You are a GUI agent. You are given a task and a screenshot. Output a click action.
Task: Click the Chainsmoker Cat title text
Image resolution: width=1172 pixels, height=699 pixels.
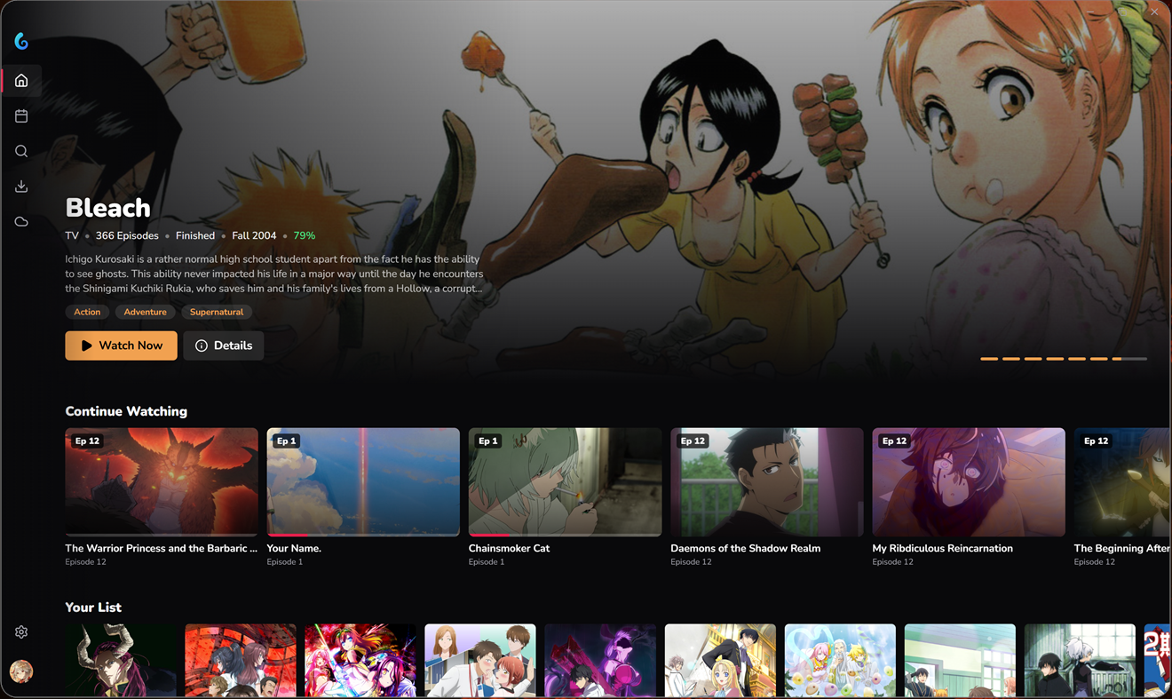point(510,548)
